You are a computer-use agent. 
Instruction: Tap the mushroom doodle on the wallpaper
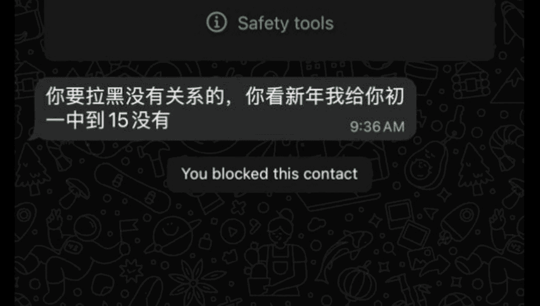pos(75,193)
